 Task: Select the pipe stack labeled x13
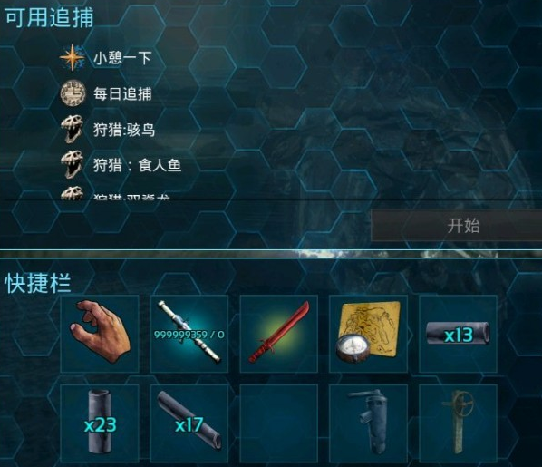click(458, 334)
